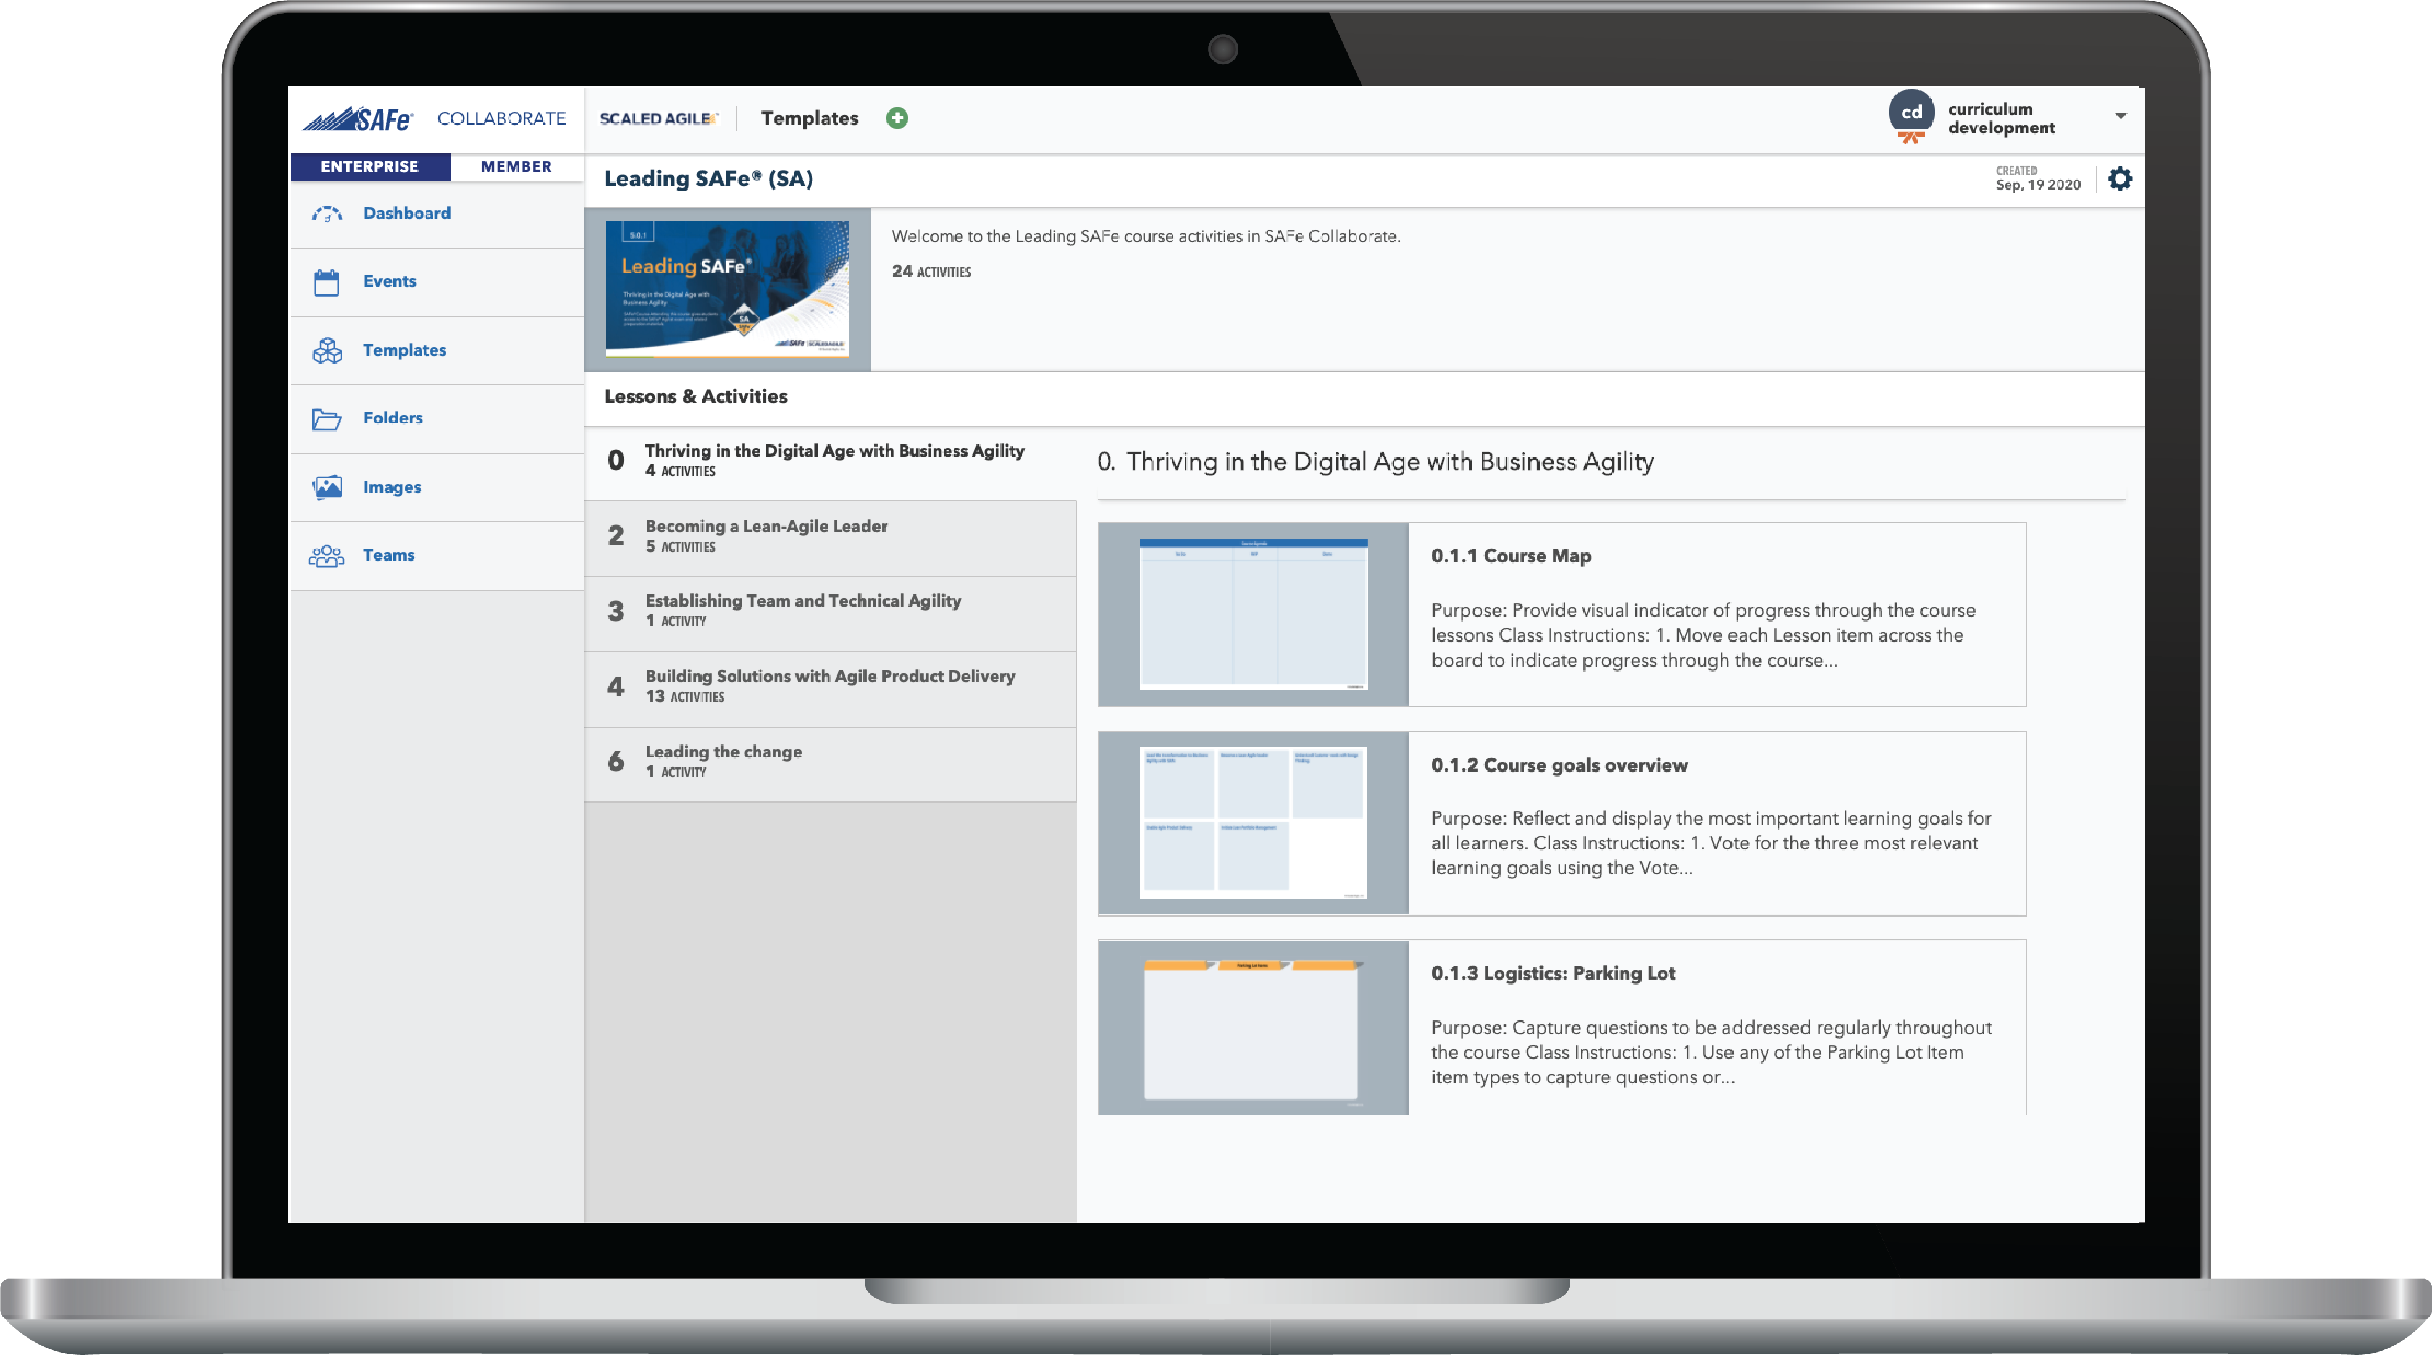The image size is (2432, 1355).
Task: Click the Events calendar icon
Action: click(x=327, y=282)
